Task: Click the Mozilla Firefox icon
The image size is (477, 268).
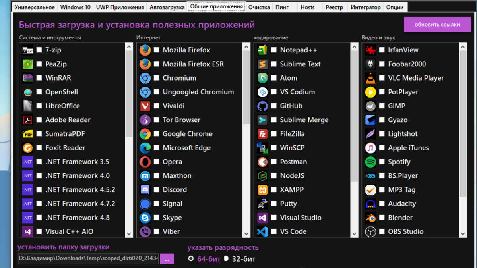Action: pyautogui.click(x=145, y=50)
